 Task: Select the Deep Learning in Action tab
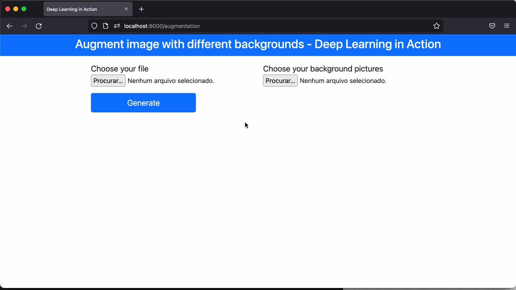[x=88, y=9]
